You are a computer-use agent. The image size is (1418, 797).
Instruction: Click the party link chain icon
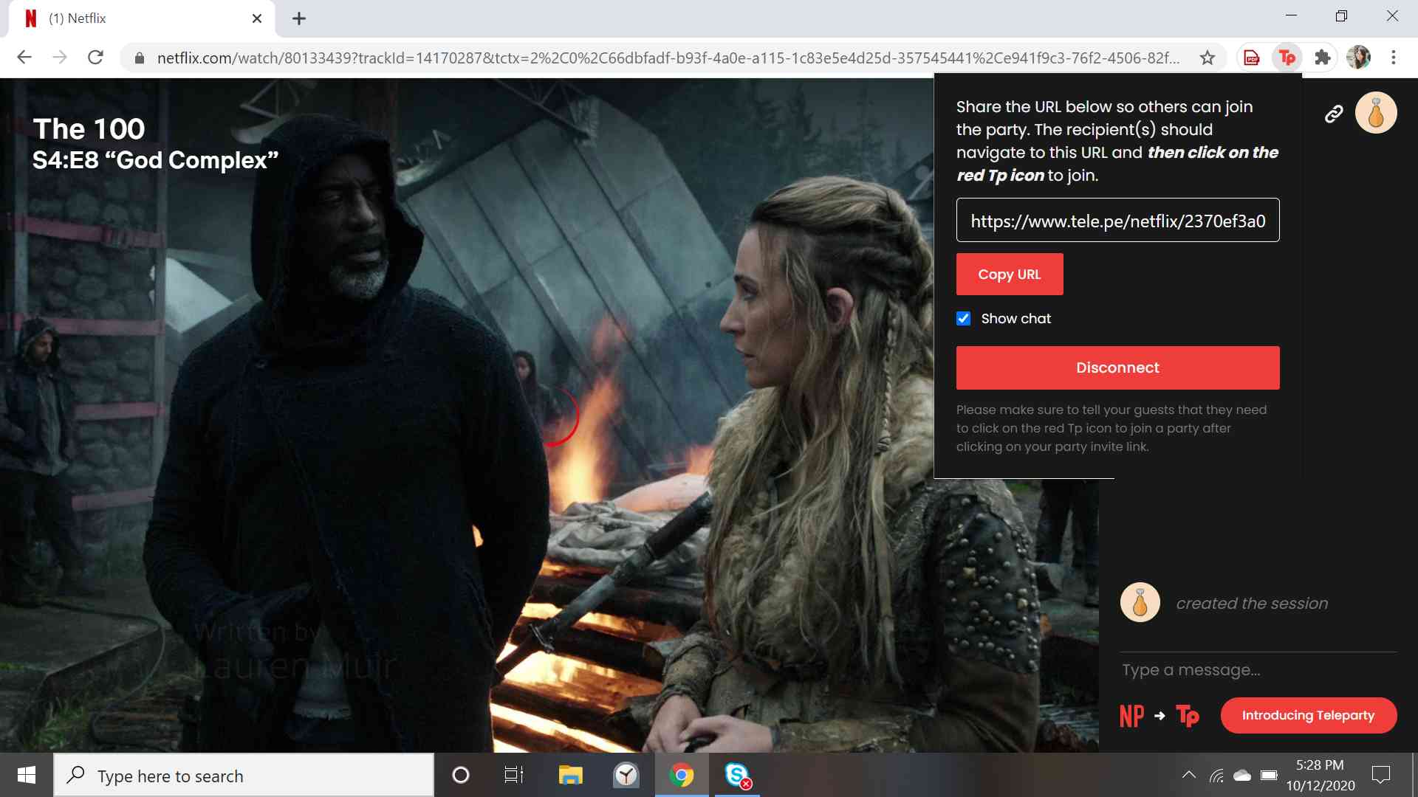point(1334,114)
